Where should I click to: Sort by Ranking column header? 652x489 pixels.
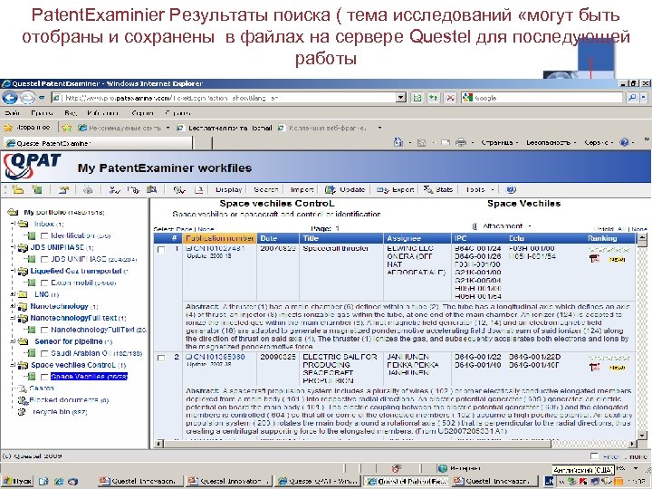(x=602, y=238)
